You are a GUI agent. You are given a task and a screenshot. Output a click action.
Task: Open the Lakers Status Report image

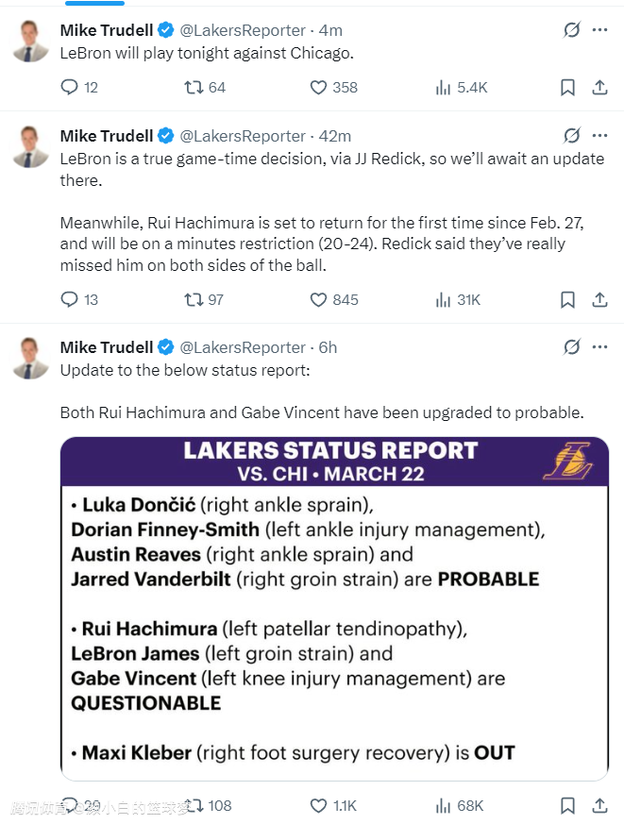(x=334, y=609)
